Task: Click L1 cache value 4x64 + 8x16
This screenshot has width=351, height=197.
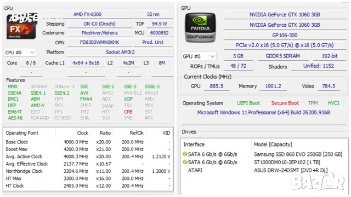Action: 86,63
